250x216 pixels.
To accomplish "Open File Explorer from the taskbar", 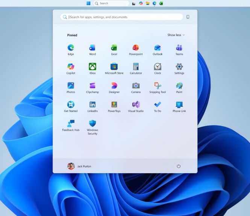I will pyautogui.click(x=148, y=3).
